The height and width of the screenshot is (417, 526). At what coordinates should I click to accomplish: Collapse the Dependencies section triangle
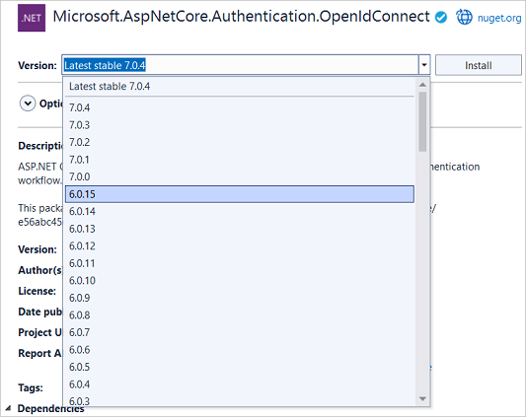click(x=8, y=408)
